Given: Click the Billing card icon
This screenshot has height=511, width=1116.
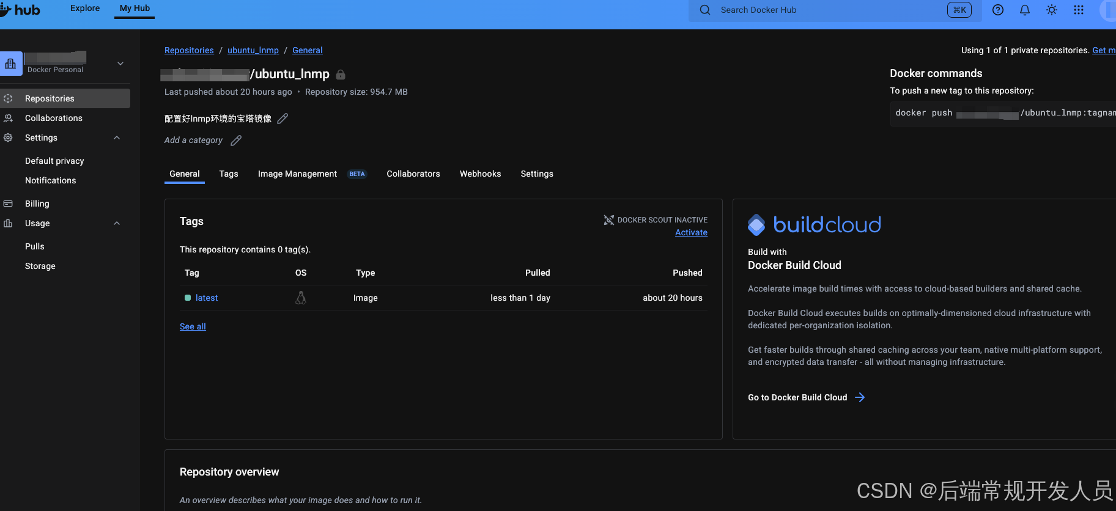Looking at the screenshot, I should (8, 204).
